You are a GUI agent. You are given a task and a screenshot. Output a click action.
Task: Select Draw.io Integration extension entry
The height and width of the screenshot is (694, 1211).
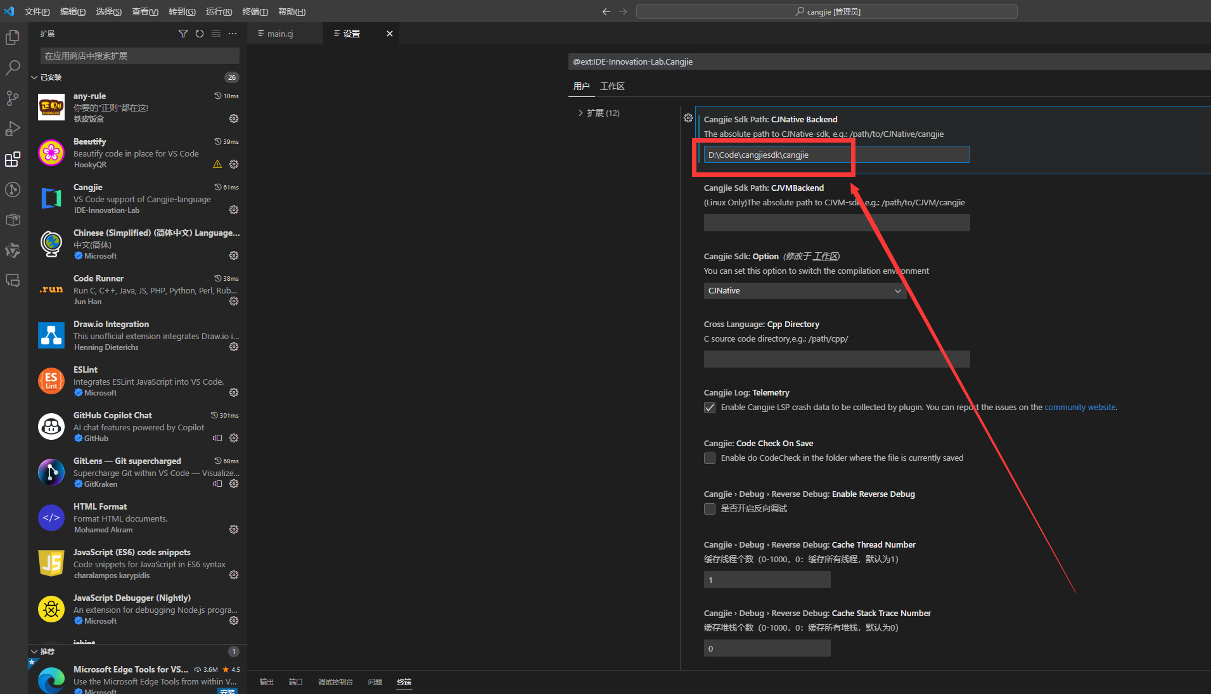138,335
